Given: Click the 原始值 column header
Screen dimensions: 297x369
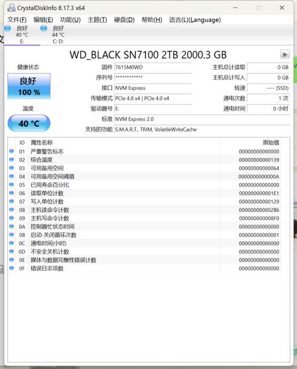Looking at the screenshot, I should click(x=271, y=142).
